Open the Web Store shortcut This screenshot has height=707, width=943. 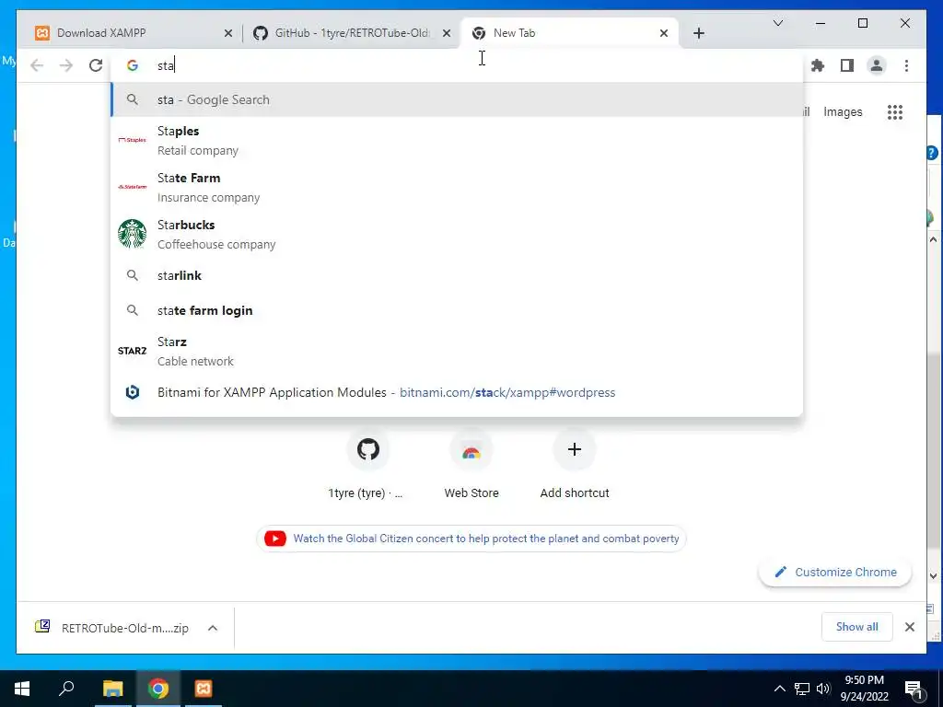[471, 449]
